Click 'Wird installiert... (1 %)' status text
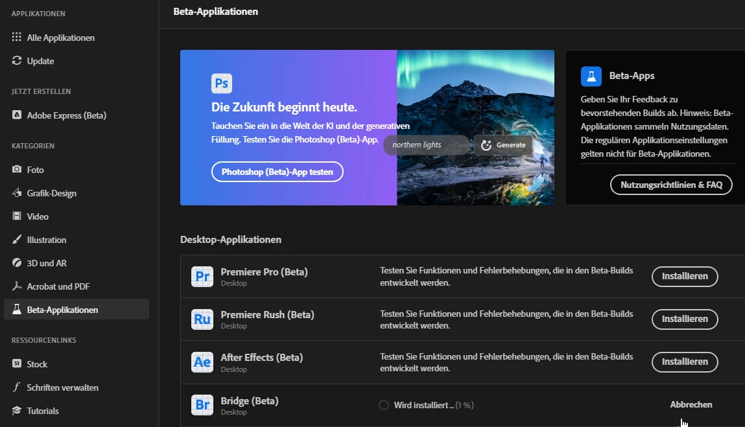745x427 pixels. point(434,405)
